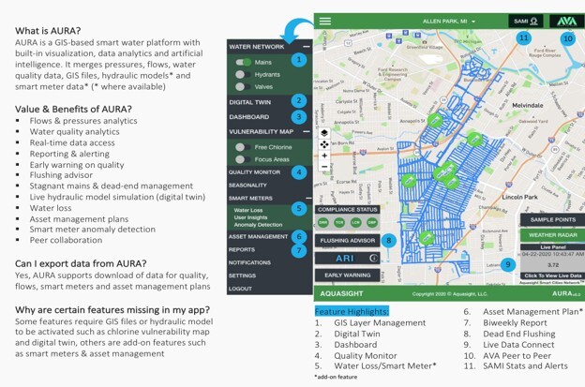Open the map layers stack icon
The height and width of the screenshot is (387, 585).
click(324, 133)
